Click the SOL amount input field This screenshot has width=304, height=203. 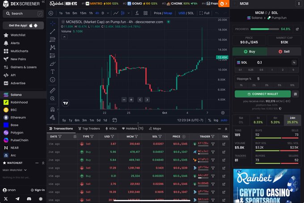tap(273, 63)
